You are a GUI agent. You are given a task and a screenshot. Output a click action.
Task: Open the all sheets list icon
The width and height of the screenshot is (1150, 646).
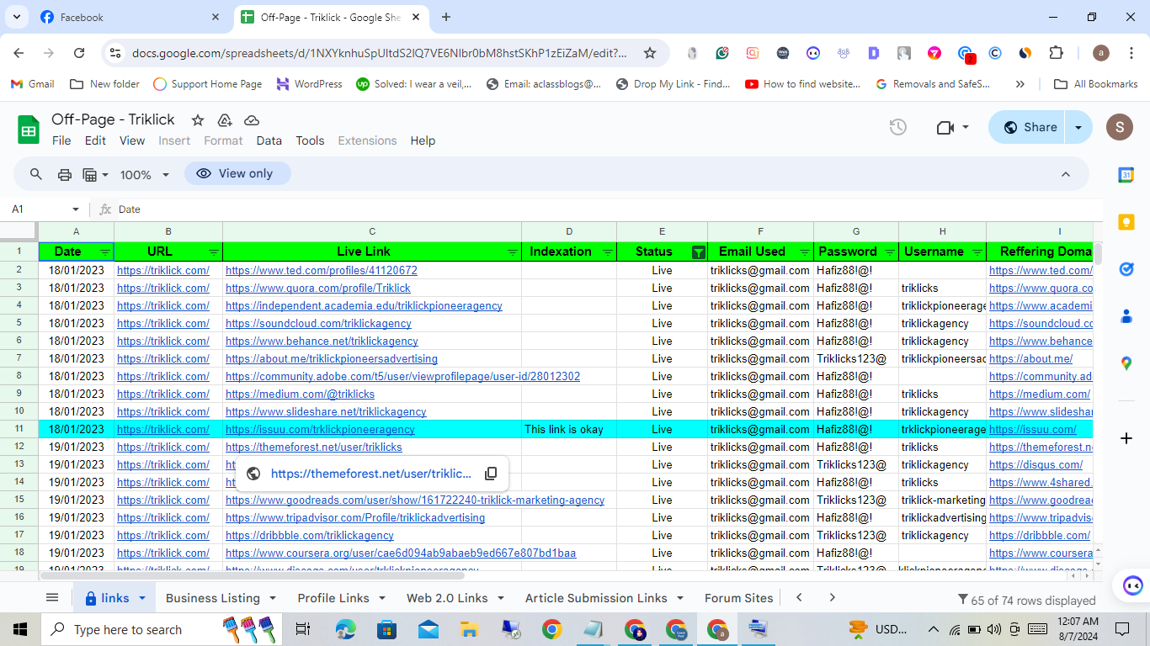point(52,598)
